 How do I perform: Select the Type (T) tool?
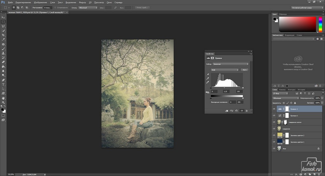pos(3,85)
